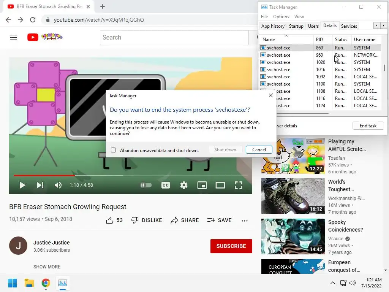Activate miniplayer icon in player
This screenshot has width=389, height=292.
coord(202,185)
